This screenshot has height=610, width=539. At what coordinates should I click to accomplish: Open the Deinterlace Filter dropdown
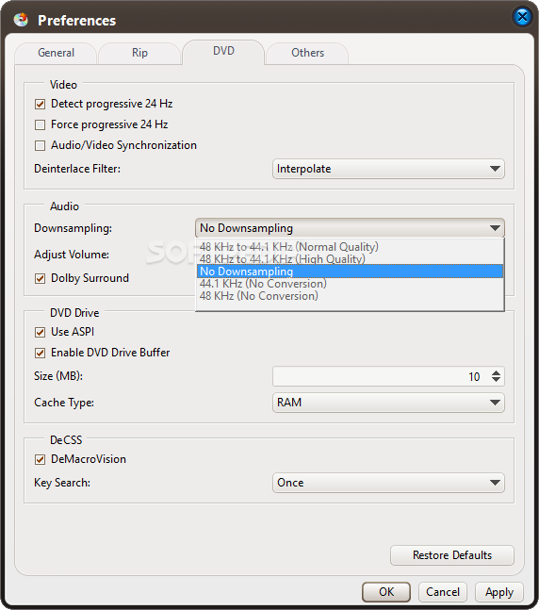pyautogui.click(x=388, y=169)
